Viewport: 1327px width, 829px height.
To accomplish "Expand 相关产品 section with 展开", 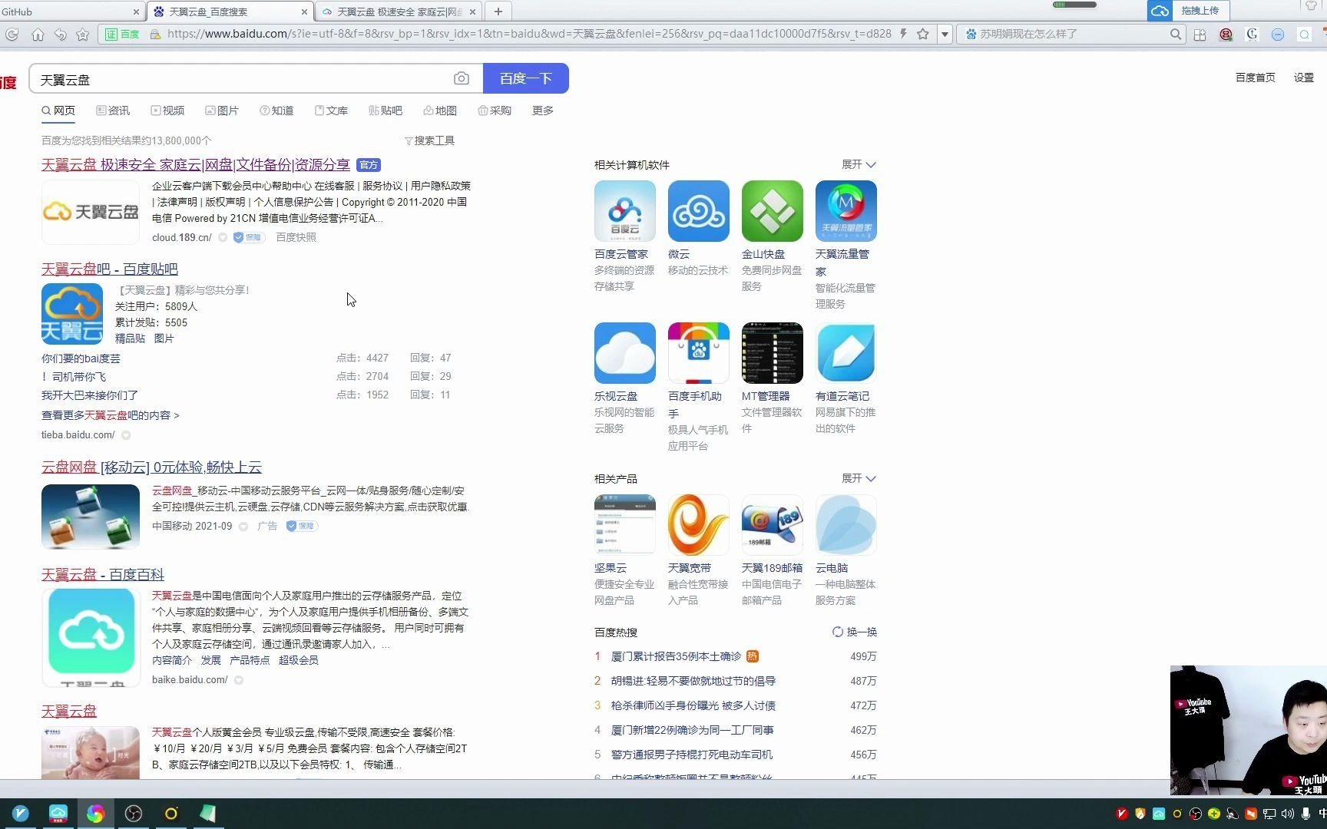I will [859, 478].
